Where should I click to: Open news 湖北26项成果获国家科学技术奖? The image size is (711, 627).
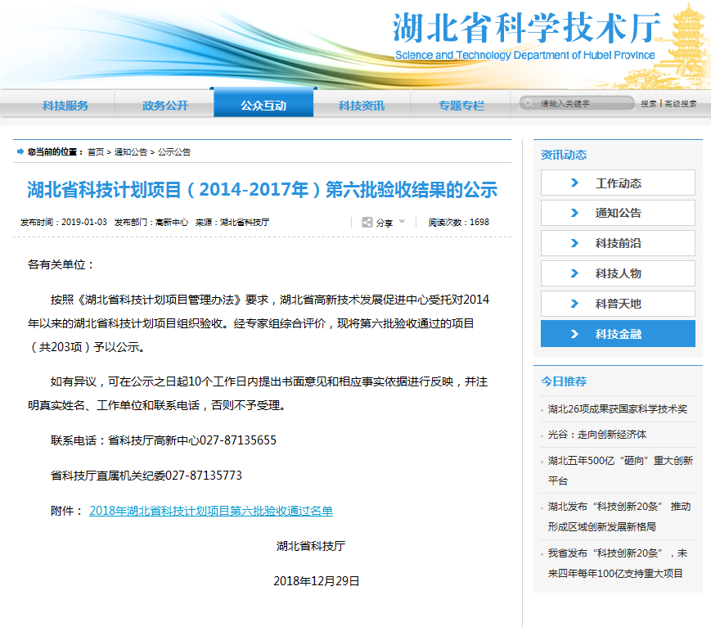pyautogui.click(x=617, y=409)
